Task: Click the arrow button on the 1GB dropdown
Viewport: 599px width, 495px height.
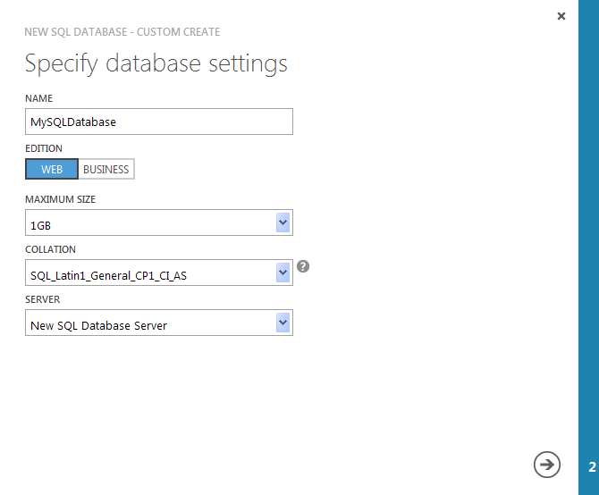Action: click(283, 222)
